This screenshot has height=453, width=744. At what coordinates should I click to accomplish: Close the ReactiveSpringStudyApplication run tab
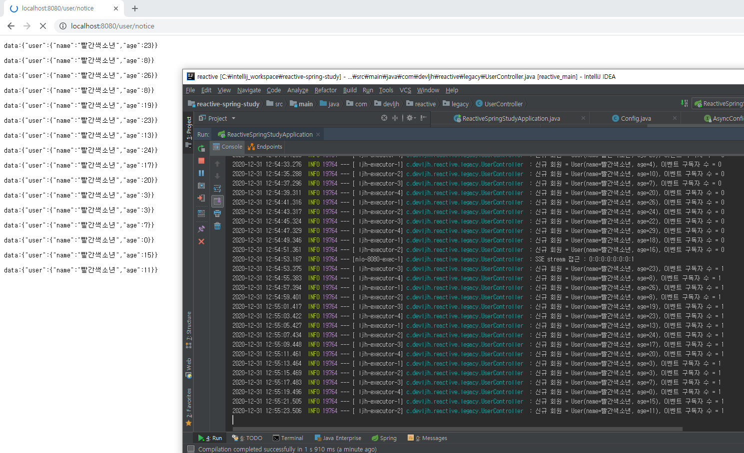318,134
